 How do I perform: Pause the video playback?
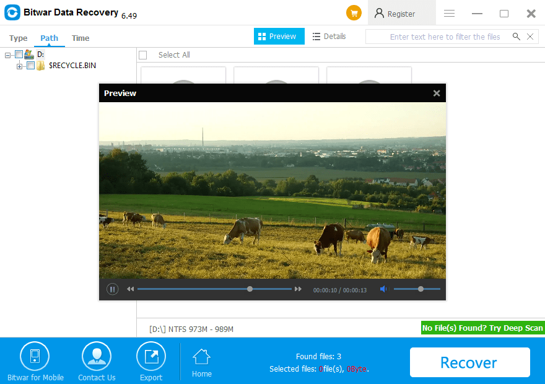(x=112, y=289)
